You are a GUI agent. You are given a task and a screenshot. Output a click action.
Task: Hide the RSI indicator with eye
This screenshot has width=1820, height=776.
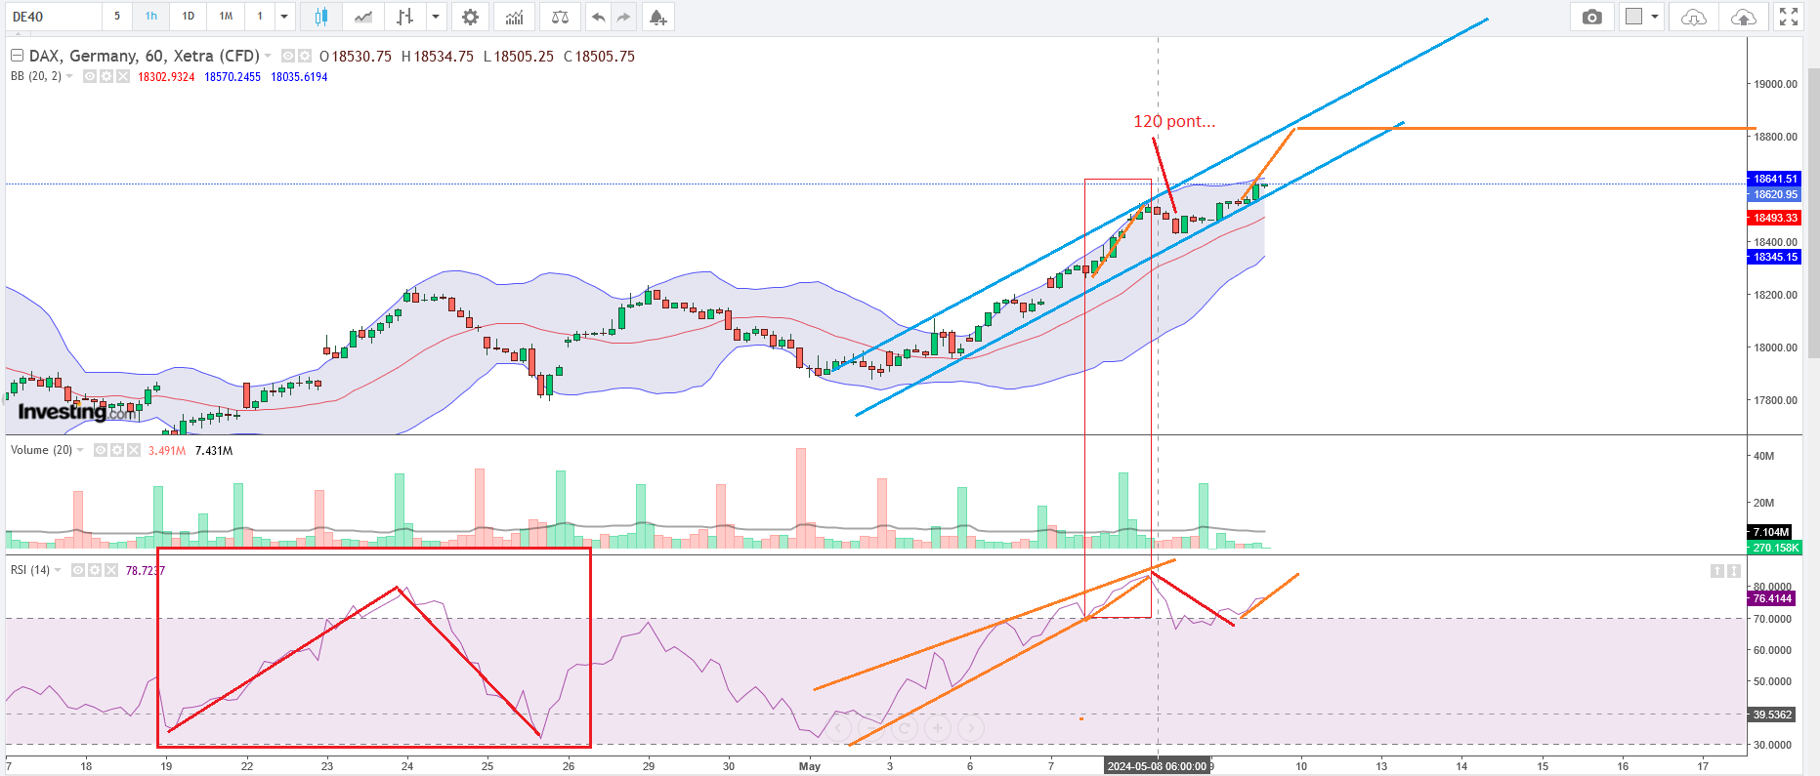pos(78,570)
